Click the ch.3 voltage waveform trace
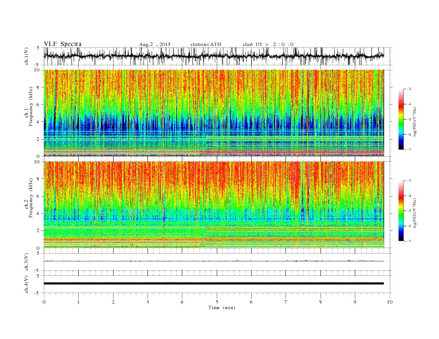 point(213,261)
